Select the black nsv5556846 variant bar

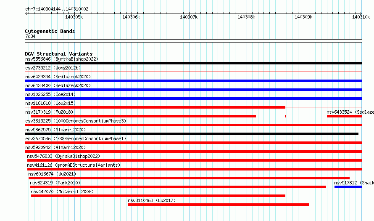click(193, 63)
